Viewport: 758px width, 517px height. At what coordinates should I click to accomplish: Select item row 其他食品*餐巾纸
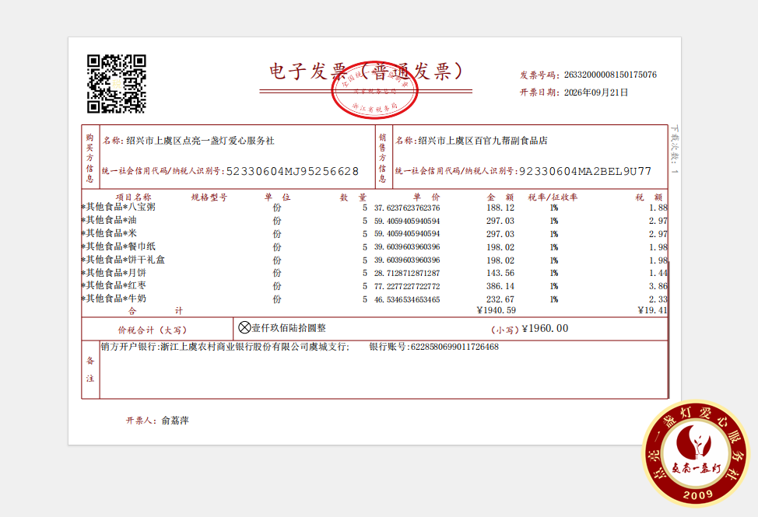tap(374, 246)
